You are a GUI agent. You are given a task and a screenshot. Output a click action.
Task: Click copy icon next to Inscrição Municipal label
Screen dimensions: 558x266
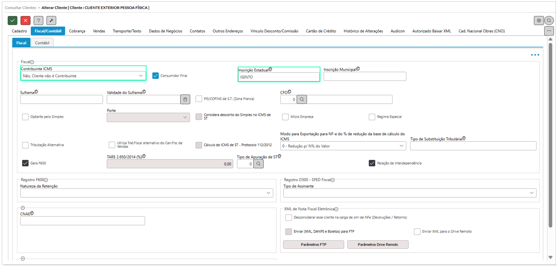pos(358,69)
